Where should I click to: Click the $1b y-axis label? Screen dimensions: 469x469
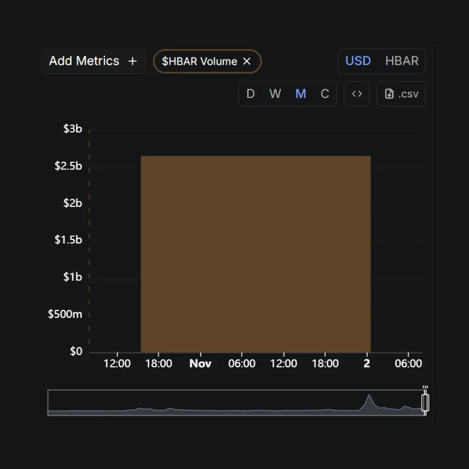(x=72, y=277)
